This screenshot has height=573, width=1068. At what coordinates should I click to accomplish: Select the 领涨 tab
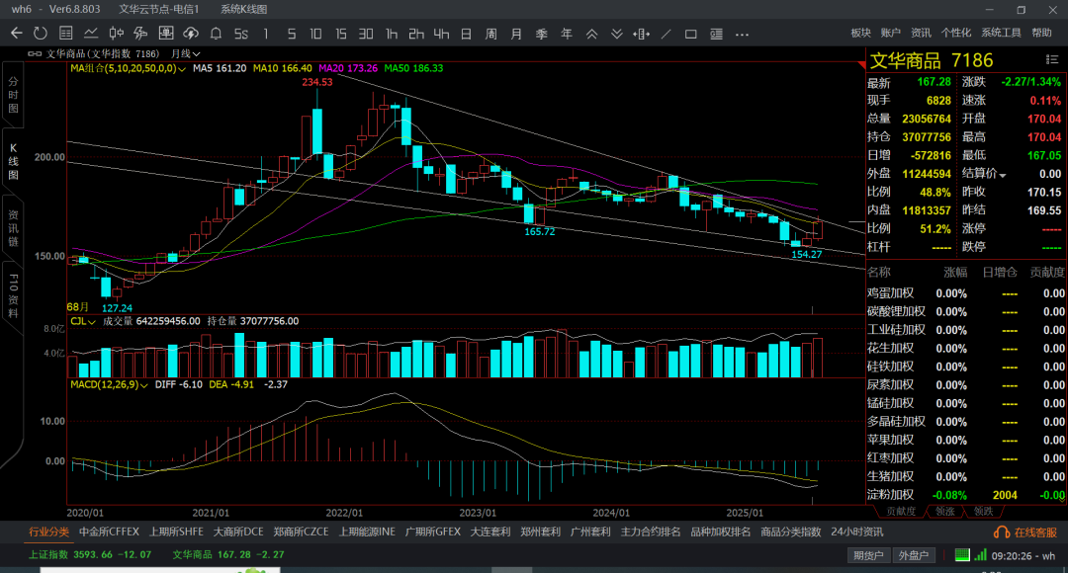[944, 511]
